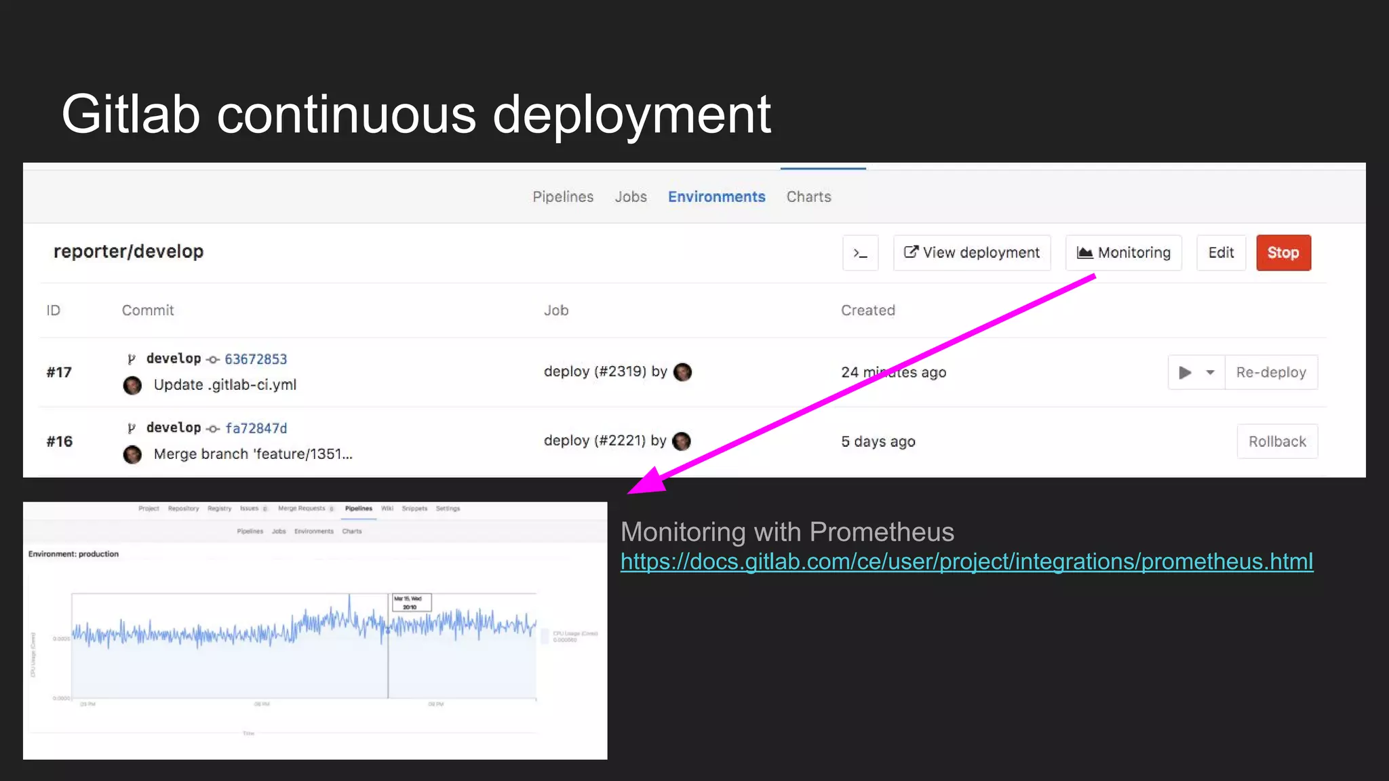
Task: Click author avatar next to deploy #2319
Action: (x=682, y=372)
